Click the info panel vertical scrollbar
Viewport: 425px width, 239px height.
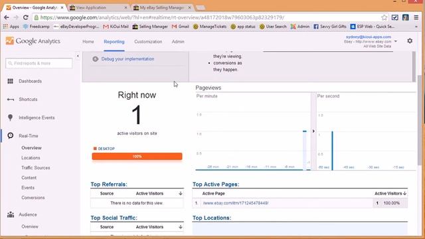[x=414, y=66]
